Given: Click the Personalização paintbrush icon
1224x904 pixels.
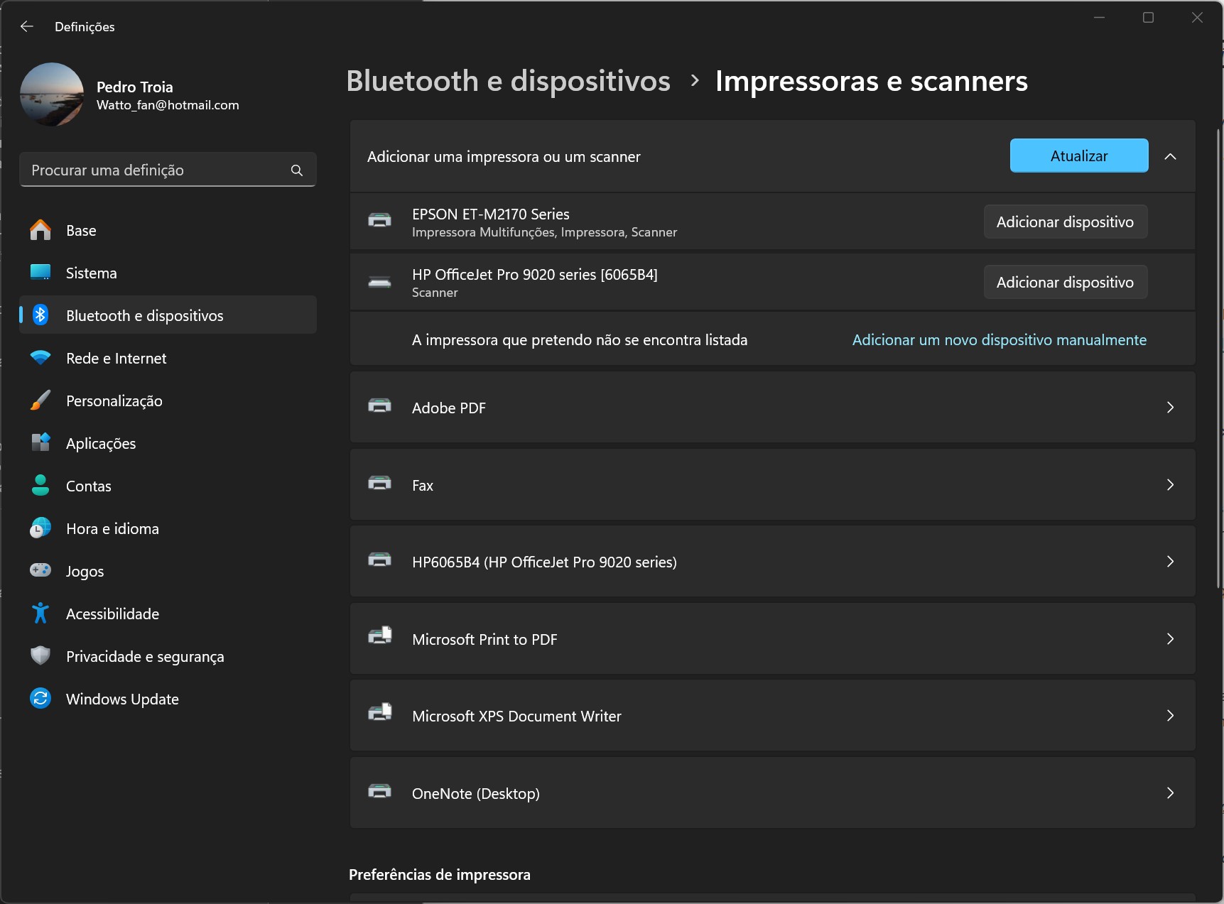Looking at the screenshot, I should tap(40, 401).
